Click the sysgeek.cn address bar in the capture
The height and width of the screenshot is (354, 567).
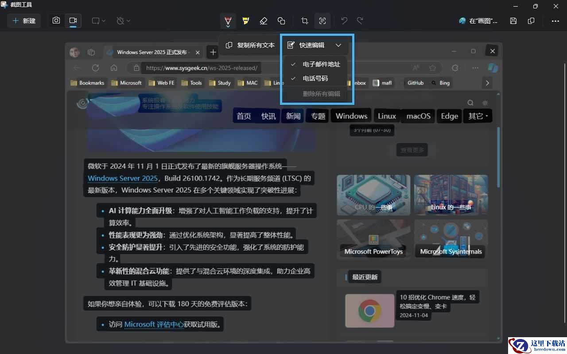(x=202, y=68)
